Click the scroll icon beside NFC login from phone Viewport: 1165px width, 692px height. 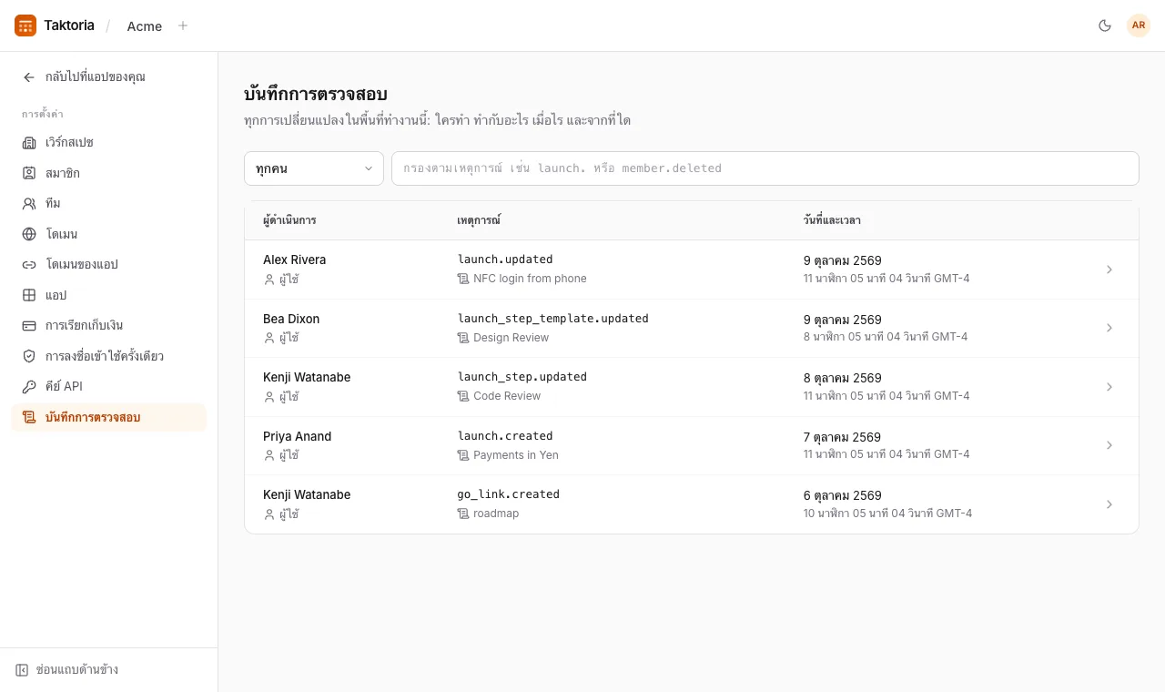[463, 279]
